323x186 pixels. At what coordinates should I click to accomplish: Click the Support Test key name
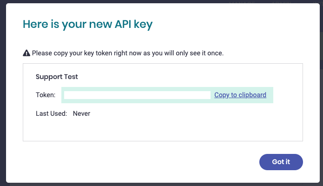pyautogui.click(x=57, y=77)
